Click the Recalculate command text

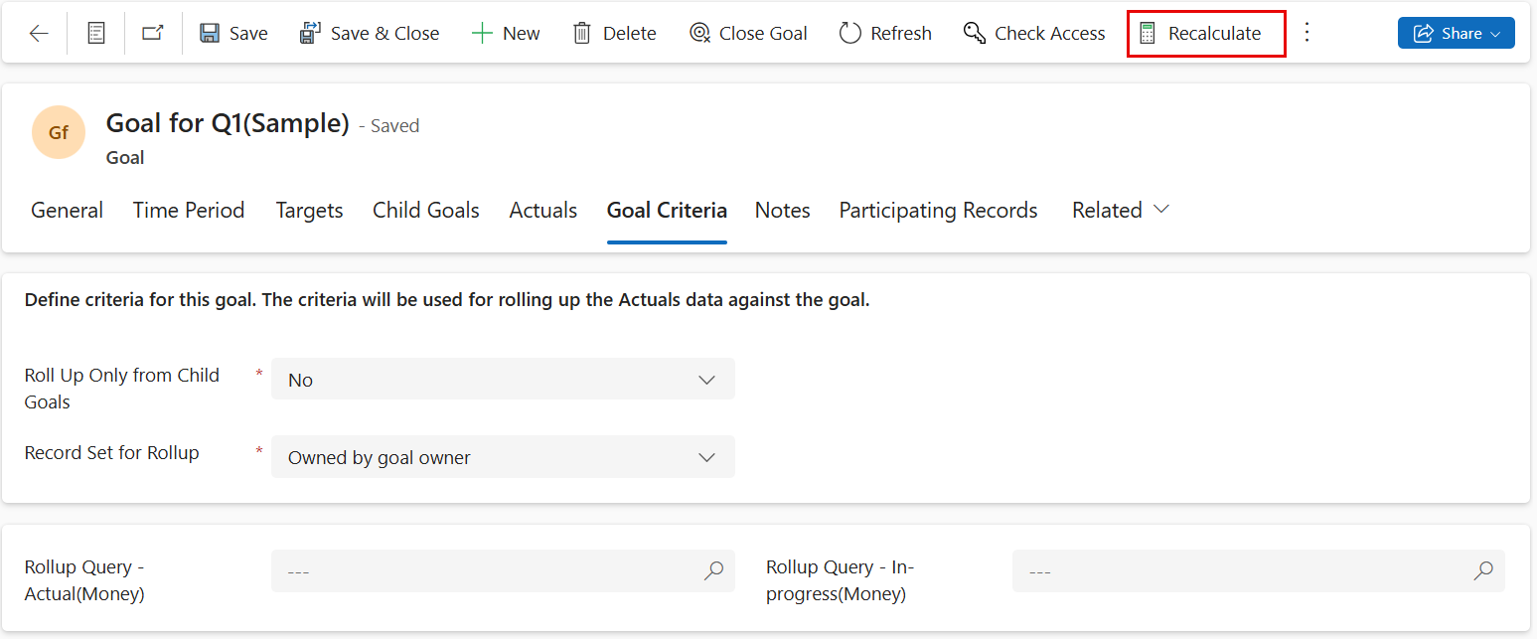[1215, 34]
